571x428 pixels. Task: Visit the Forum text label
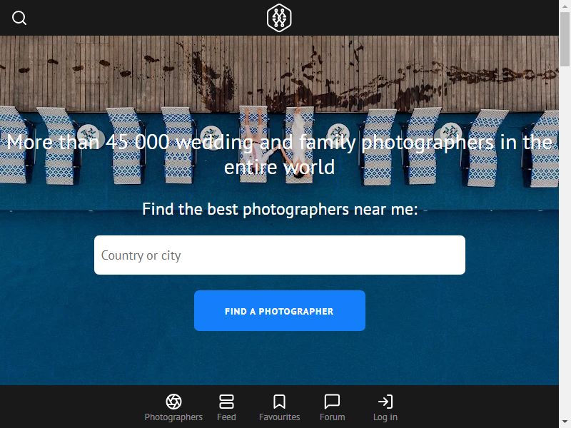click(332, 417)
